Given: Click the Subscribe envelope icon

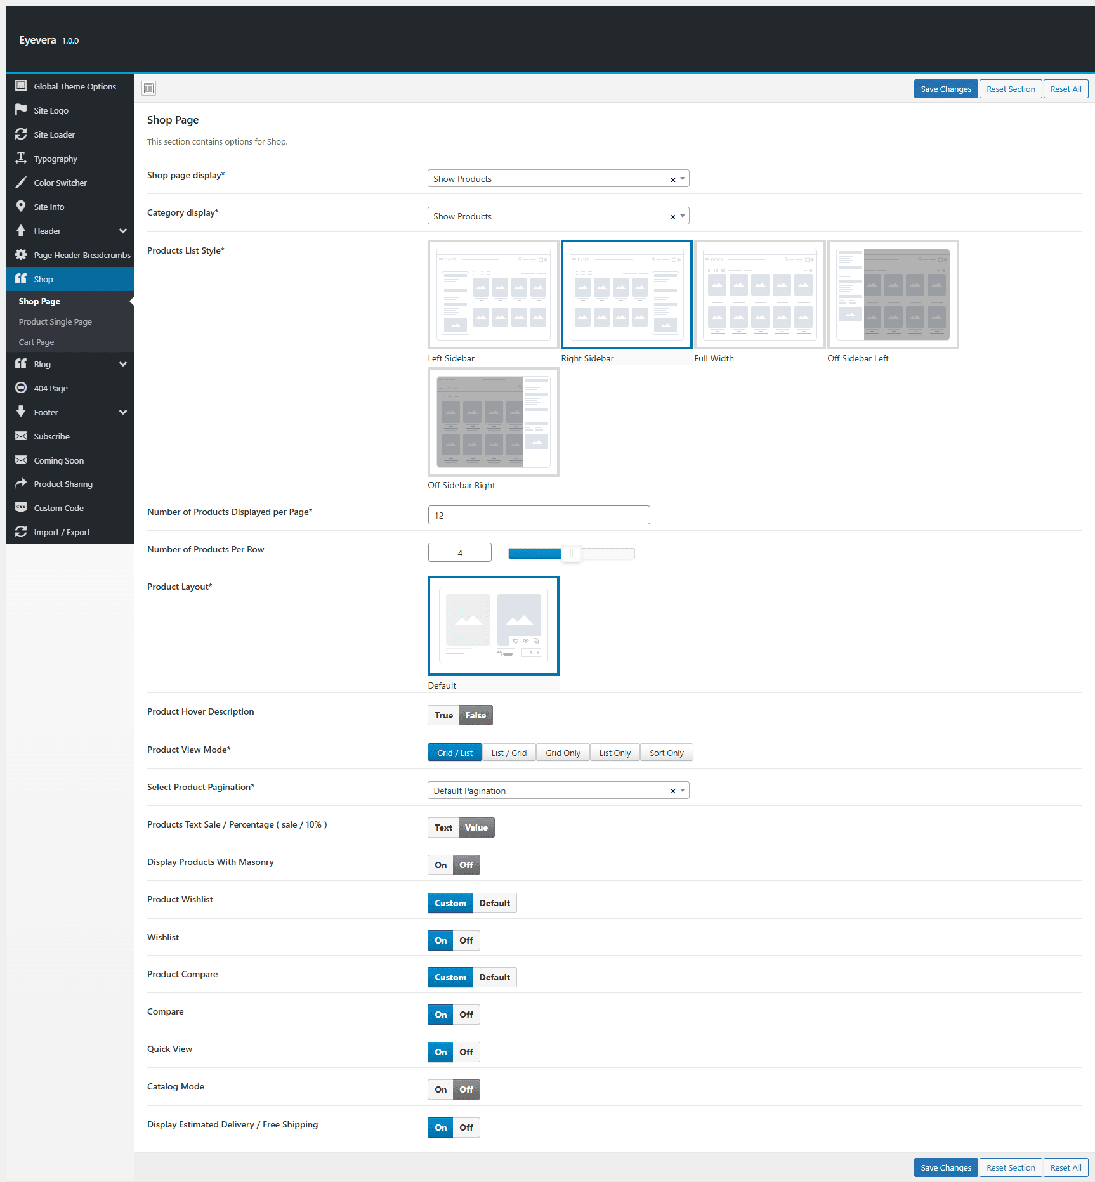Looking at the screenshot, I should [21, 436].
